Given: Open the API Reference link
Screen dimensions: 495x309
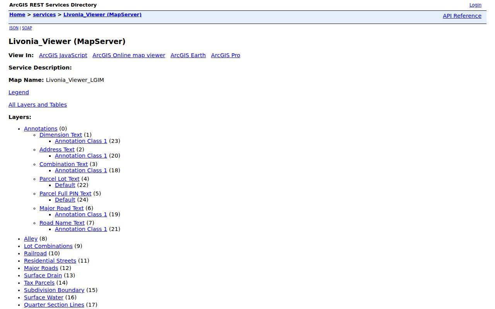Looking at the screenshot, I should tap(462, 16).
